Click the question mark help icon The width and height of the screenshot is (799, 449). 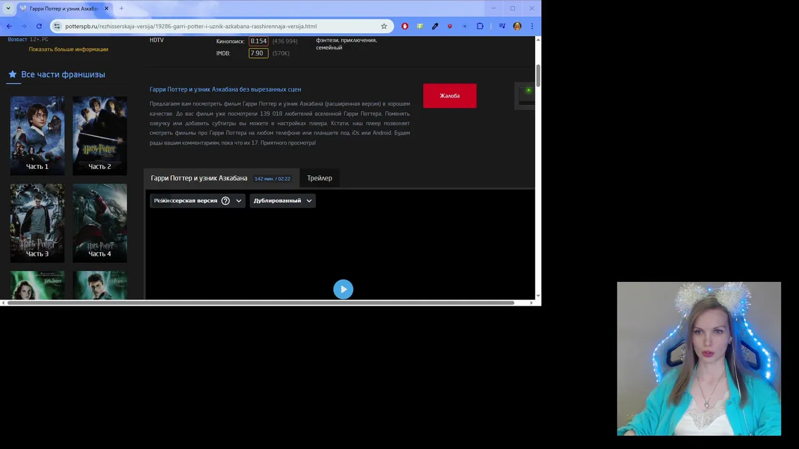pos(225,200)
